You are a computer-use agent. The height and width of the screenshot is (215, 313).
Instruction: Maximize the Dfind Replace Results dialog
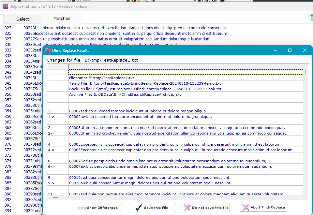click(x=290, y=50)
